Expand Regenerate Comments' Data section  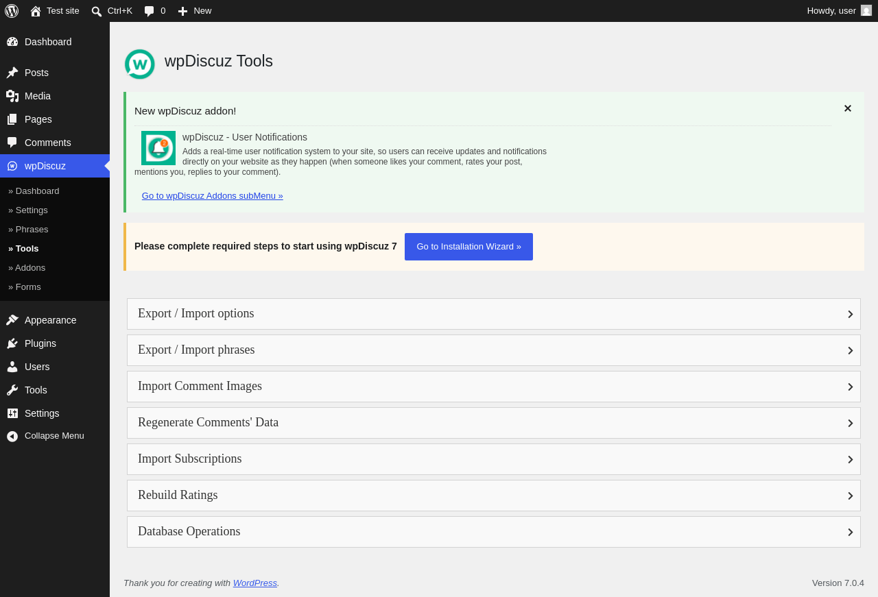[494, 423]
